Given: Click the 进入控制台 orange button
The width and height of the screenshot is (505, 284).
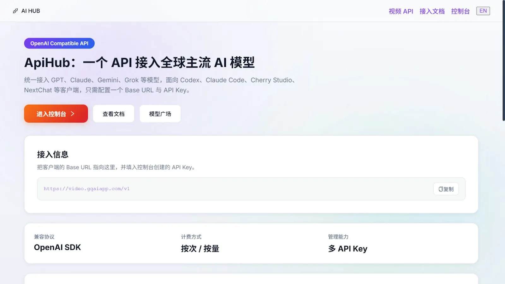Looking at the screenshot, I should tap(56, 114).
